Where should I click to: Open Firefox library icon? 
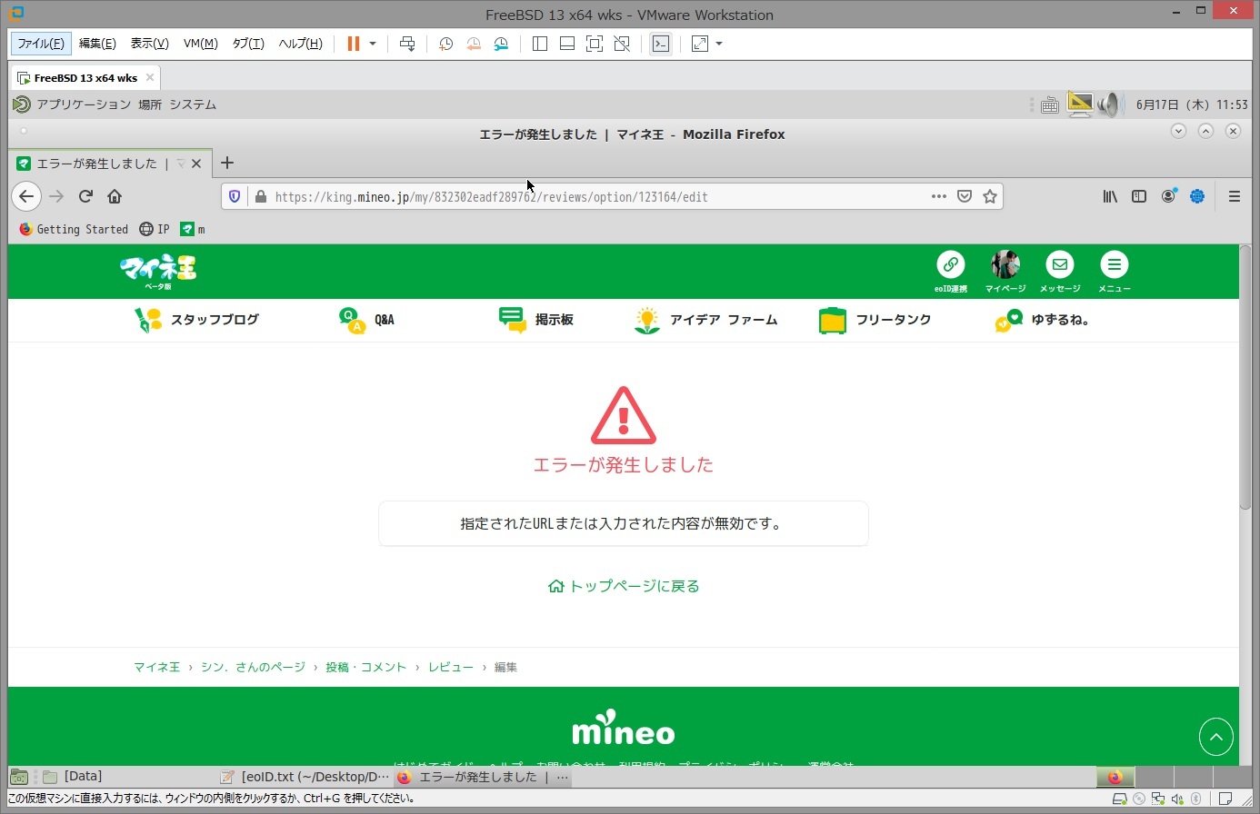click(1110, 196)
